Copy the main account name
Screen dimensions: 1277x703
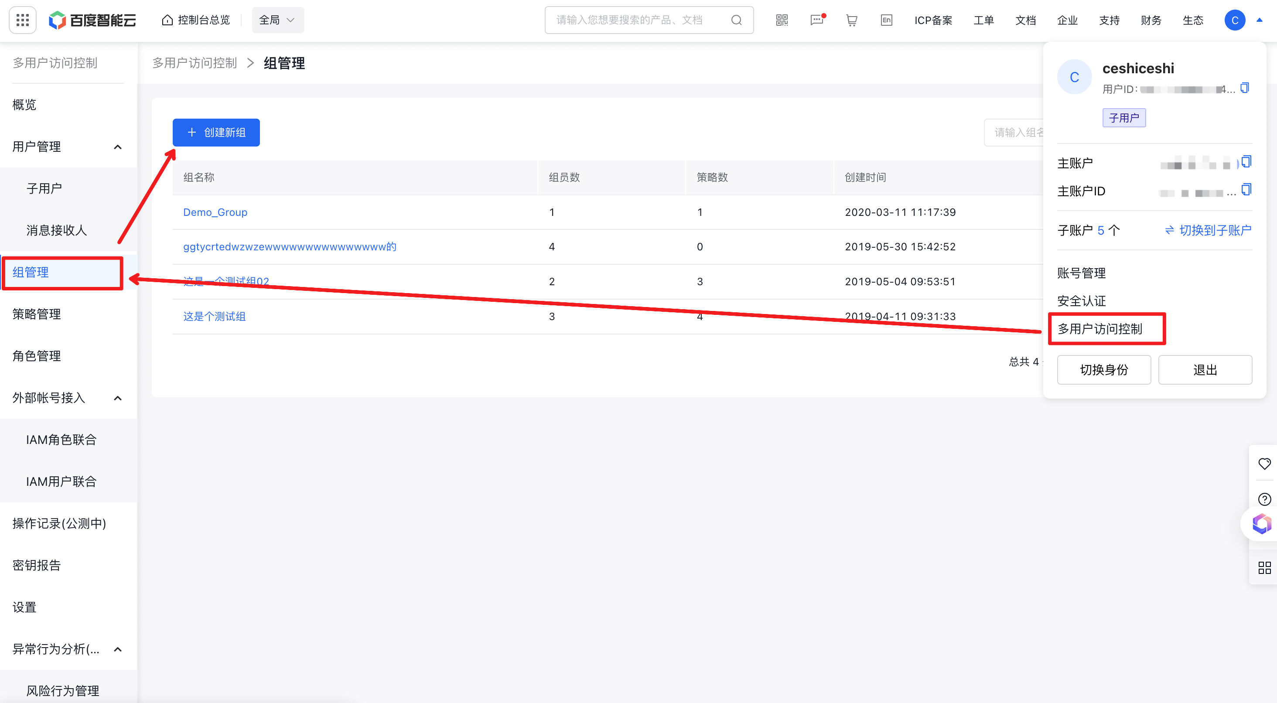1246,162
